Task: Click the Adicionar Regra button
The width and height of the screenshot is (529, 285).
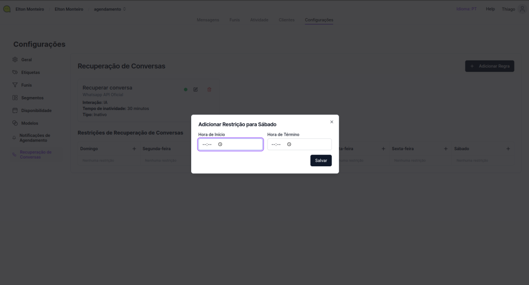Action: (x=489, y=66)
